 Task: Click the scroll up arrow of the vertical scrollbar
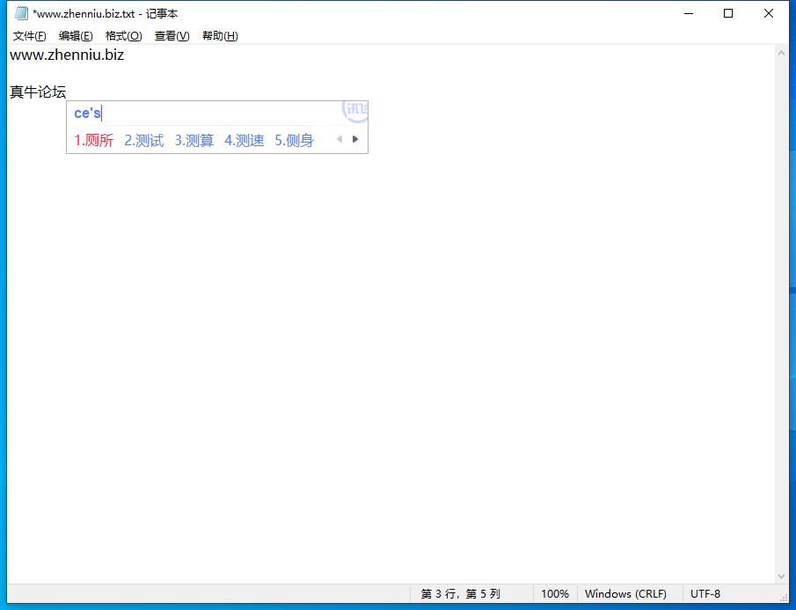coord(781,54)
